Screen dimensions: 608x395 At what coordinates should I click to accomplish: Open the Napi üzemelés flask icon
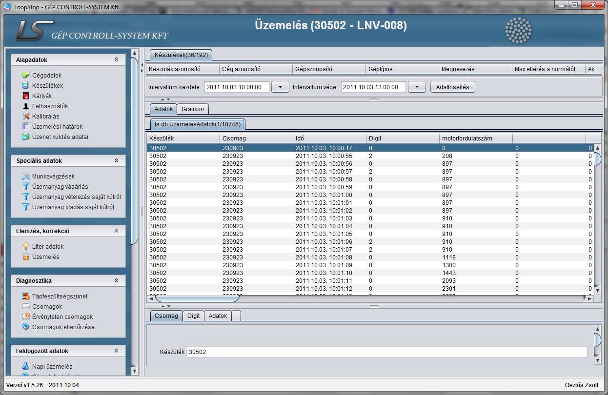[26, 367]
